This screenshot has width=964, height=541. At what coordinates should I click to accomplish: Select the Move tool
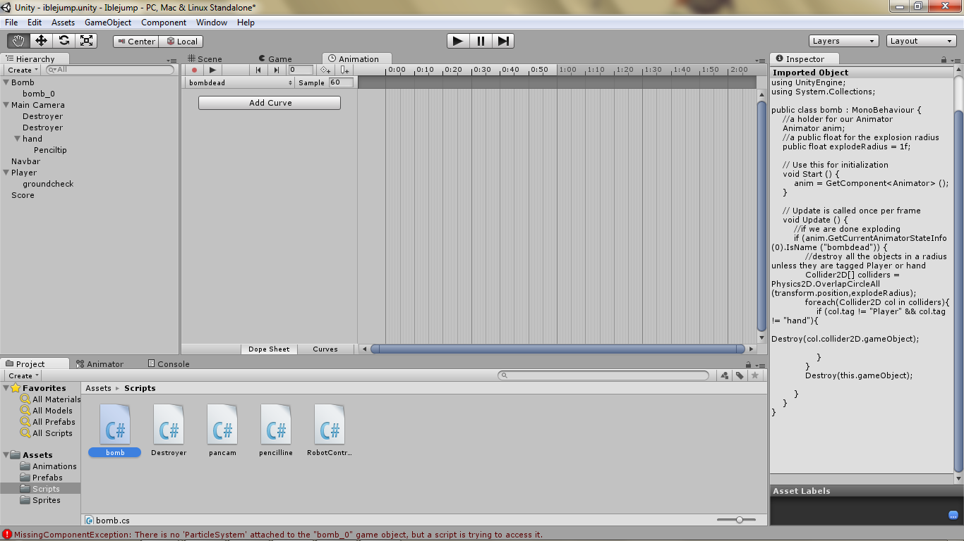point(41,41)
